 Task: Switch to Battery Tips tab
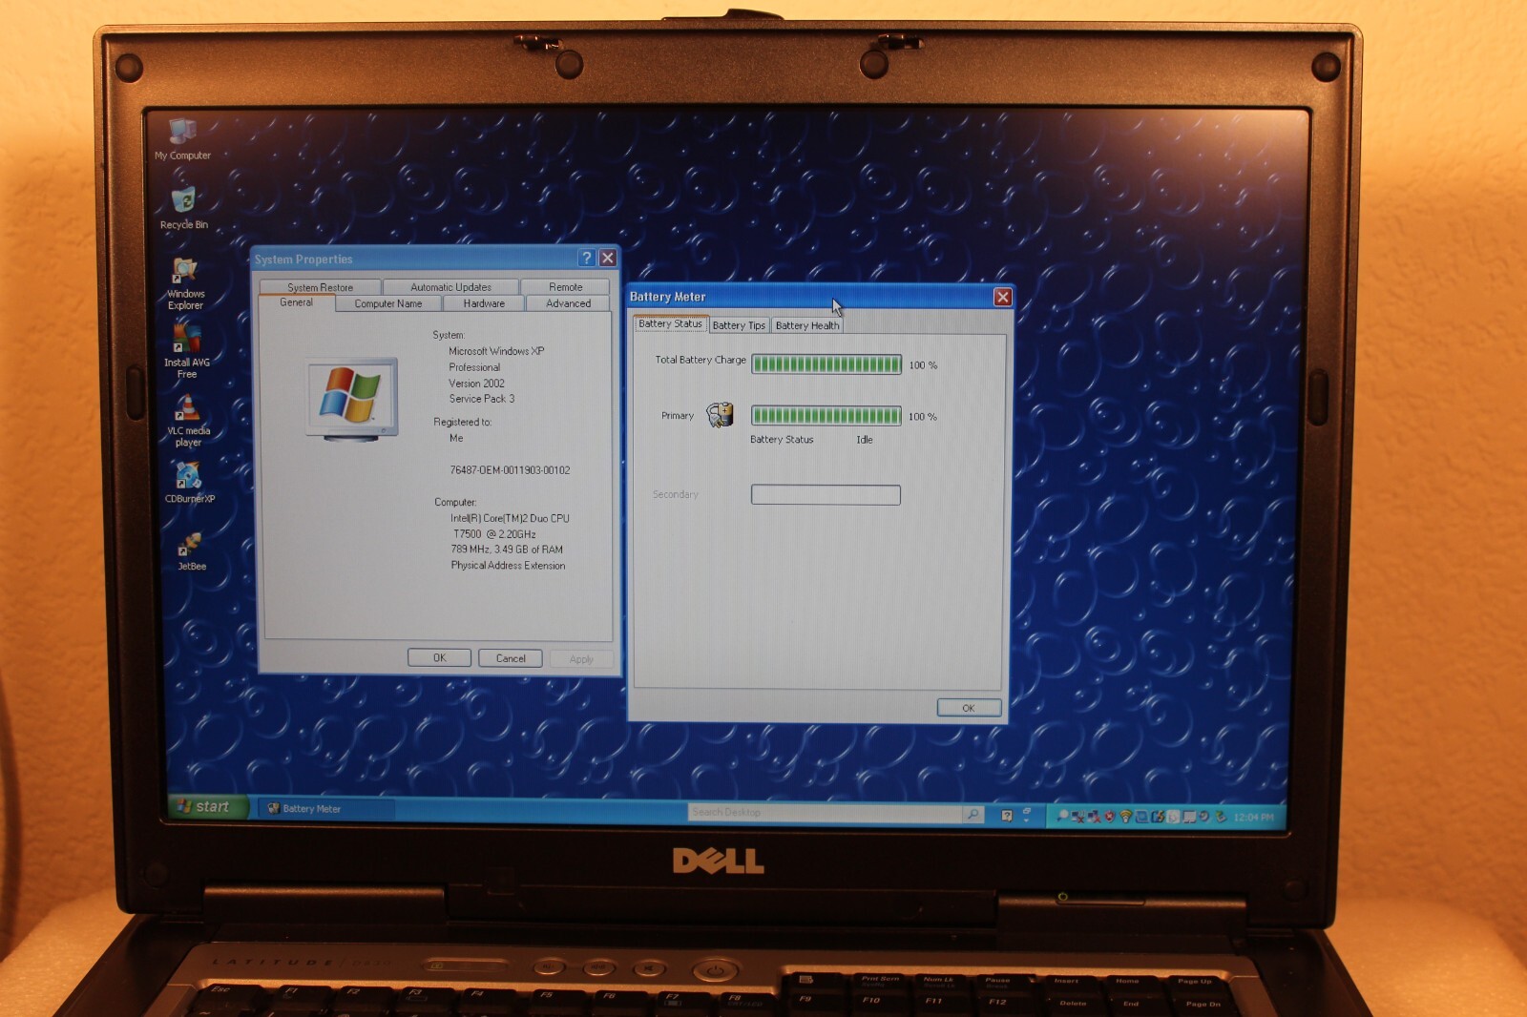739,325
